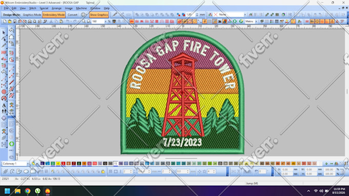The height and width of the screenshot is (196, 349).
Task: Select the Lettering A tool
Action: pos(4,105)
